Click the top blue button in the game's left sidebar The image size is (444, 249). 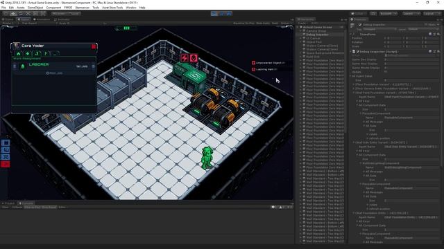point(6,143)
